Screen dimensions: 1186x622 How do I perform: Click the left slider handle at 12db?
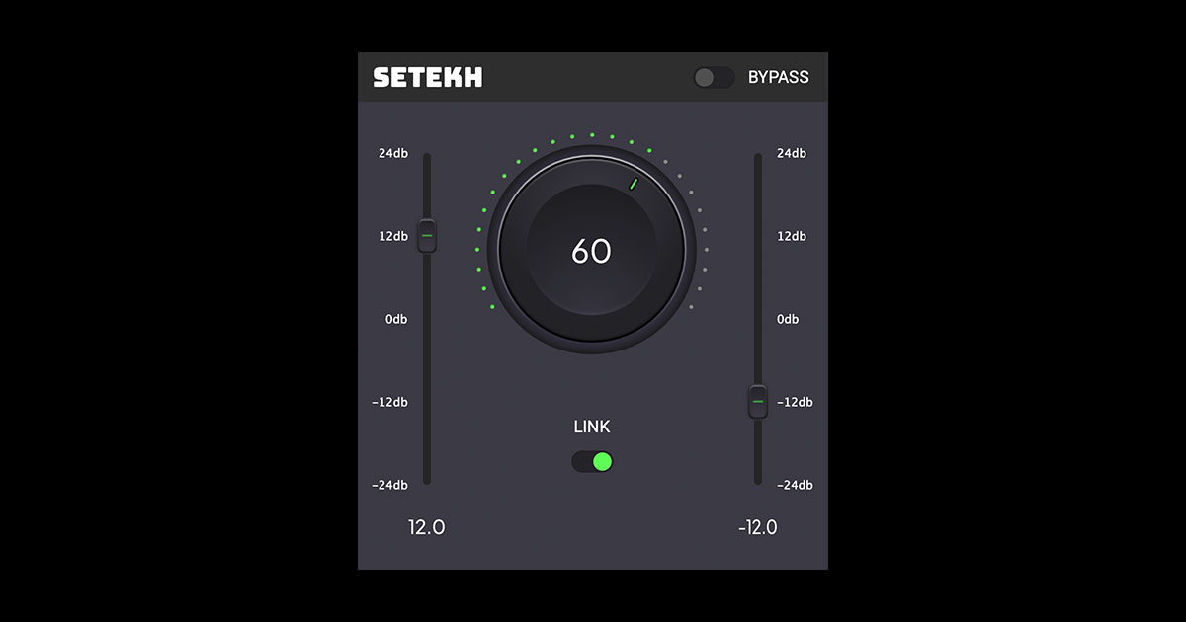(x=426, y=237)
